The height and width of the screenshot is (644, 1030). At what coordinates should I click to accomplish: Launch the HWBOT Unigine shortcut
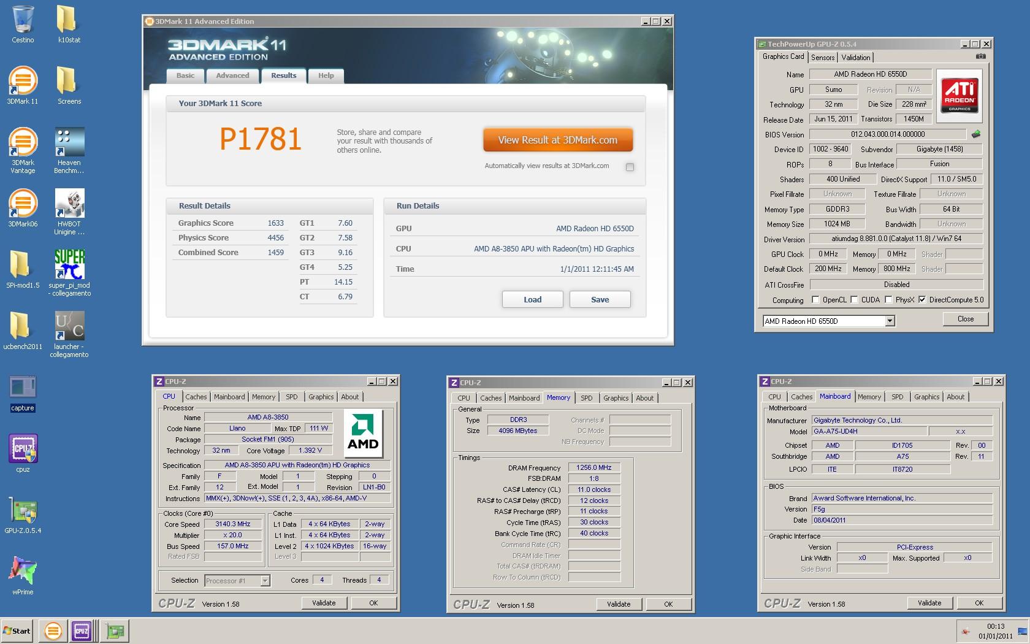(69, 212)
